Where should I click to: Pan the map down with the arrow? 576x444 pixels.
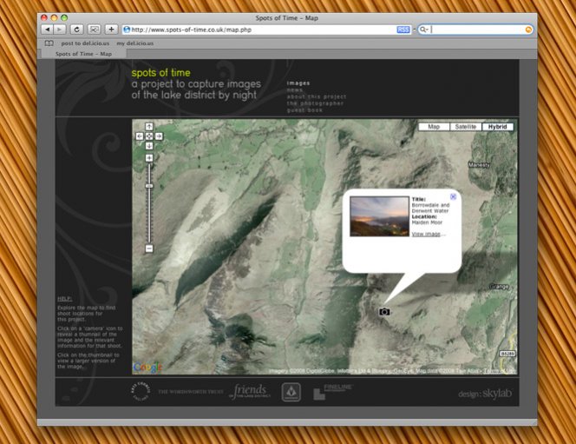tap(149, 145)
